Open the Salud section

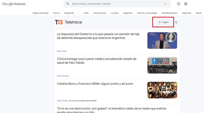(199, 13)
